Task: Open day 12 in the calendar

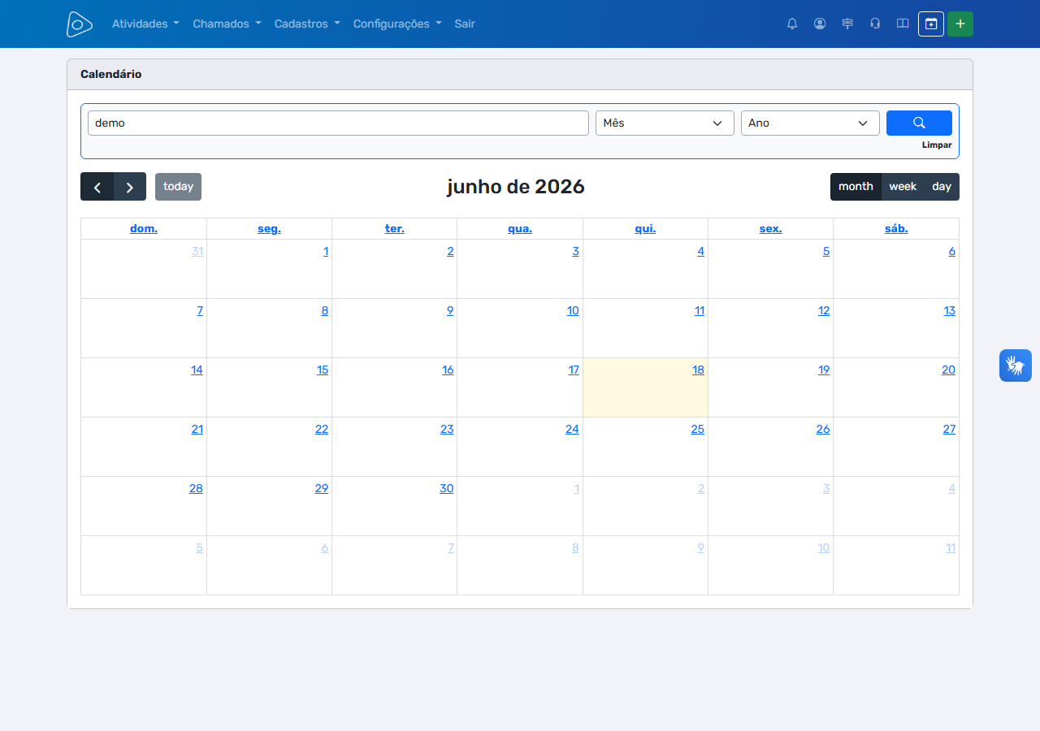Action: pos(824,311)
